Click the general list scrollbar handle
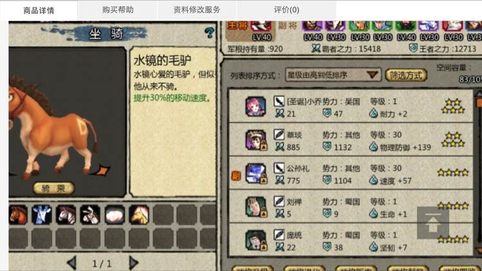Viewport: 482px width, 271px height. point(479,102)
